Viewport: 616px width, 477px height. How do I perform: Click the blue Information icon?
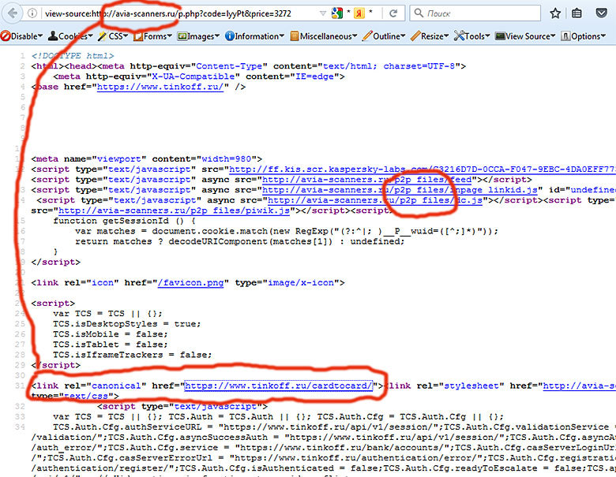(230, 36)
